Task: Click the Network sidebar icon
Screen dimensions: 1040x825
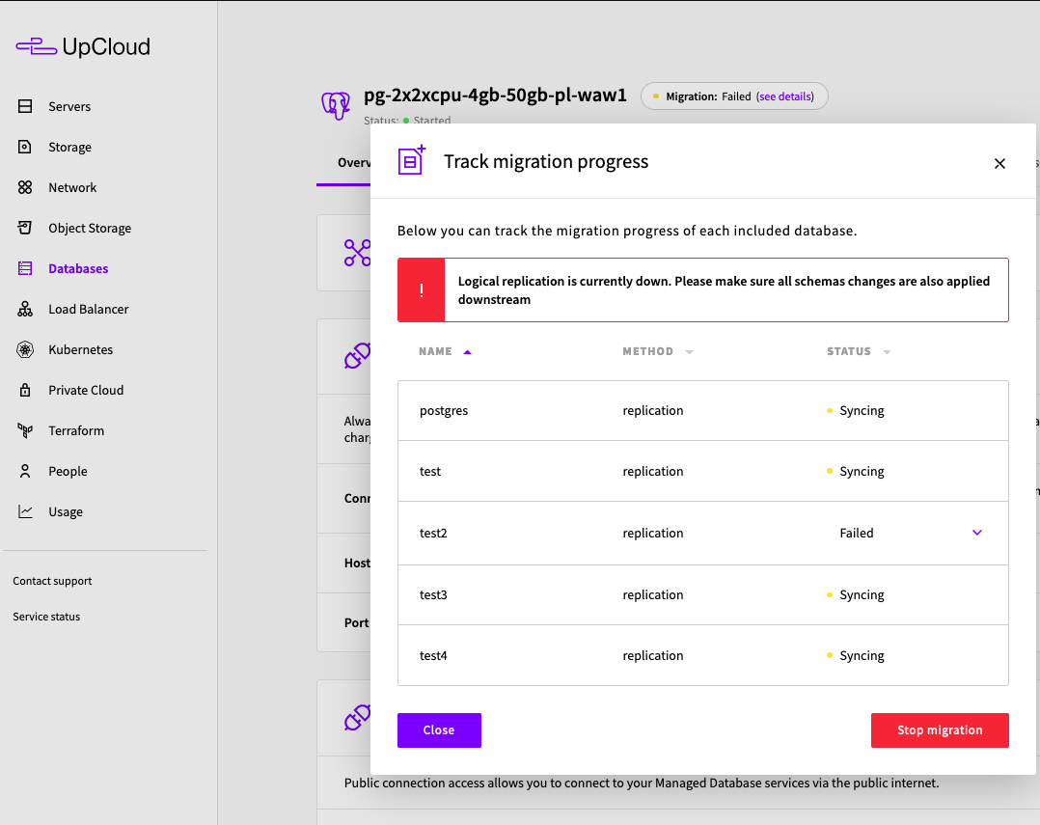Action: tap(25, 187)
